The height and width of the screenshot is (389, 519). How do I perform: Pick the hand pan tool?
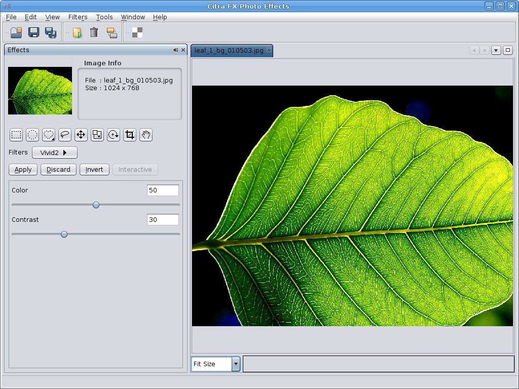(146, 135)
